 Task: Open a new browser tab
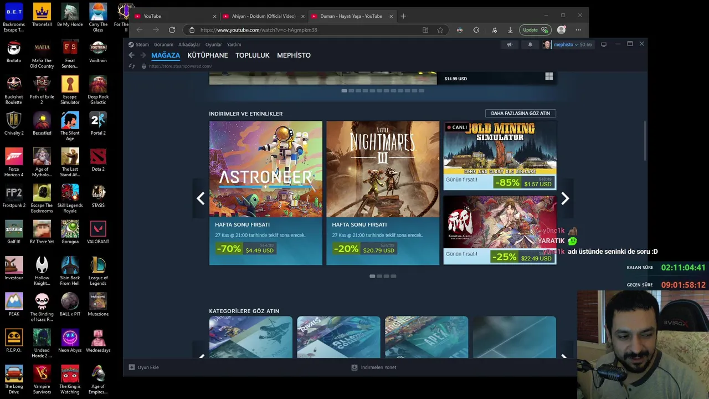coord(403,16)
